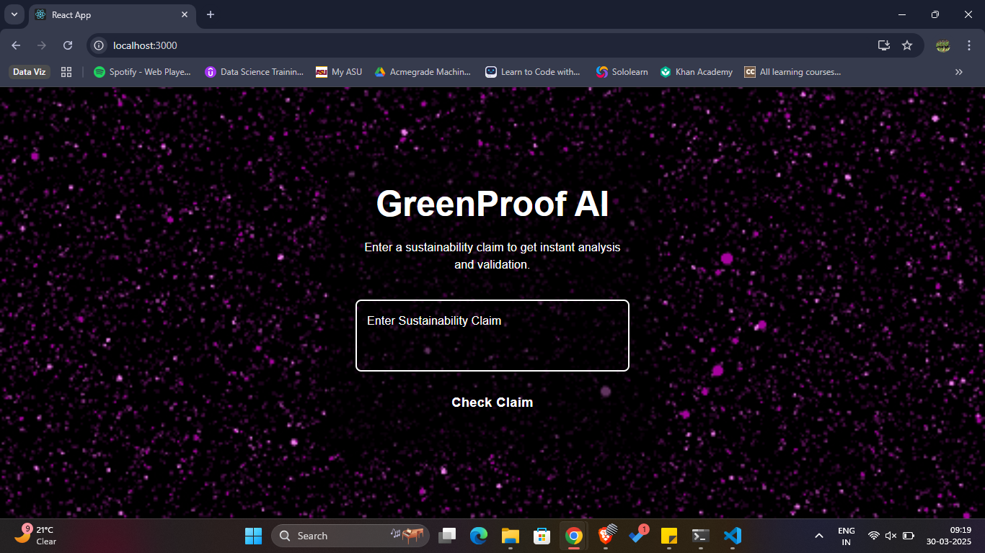The height and width of the screenshot is (553, 985).
Task: Reload the localhost:3000 page
Action: coord(67,45)
